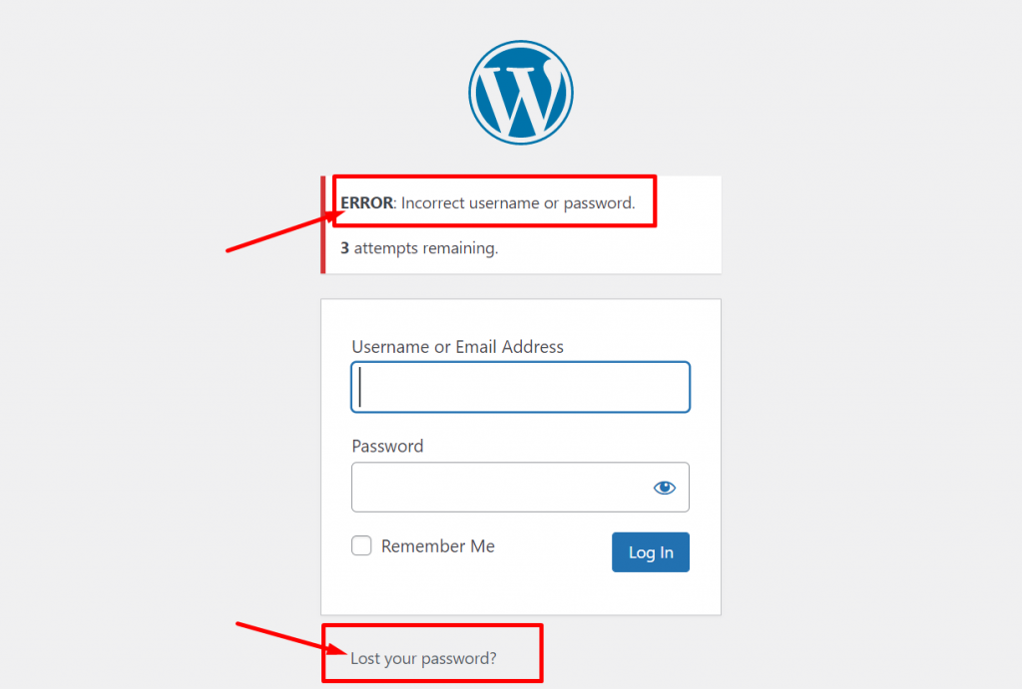Show password using the eye icon
Image resolution: width=1022 pixels, height=689 pixels.
pos(664,488)
